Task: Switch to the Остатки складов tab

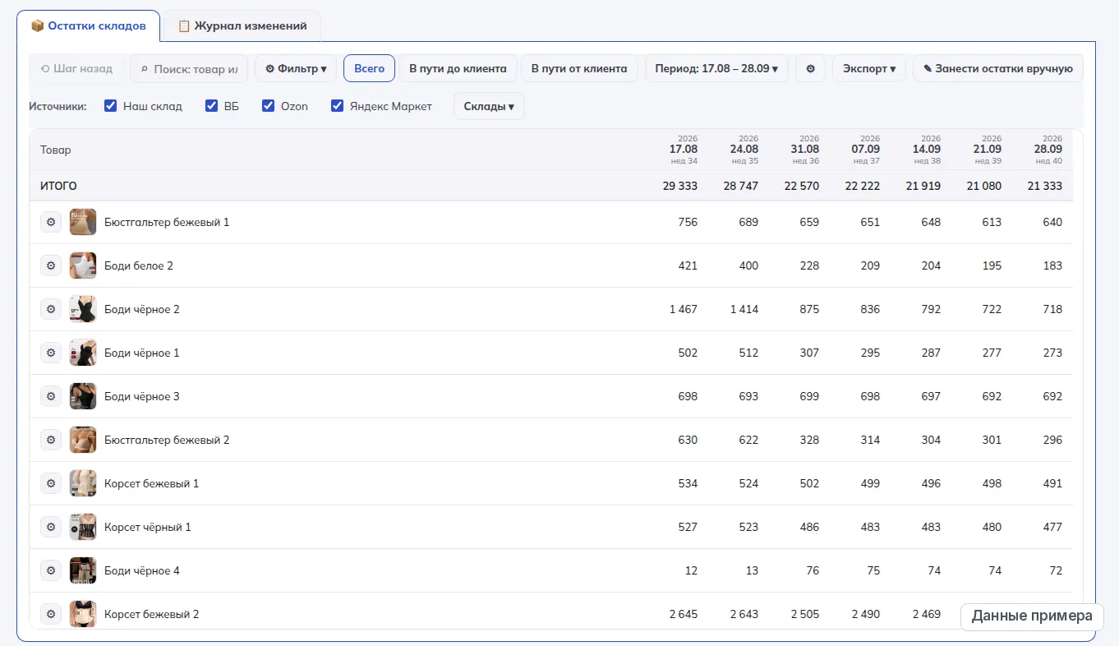Action: coord(89,25)
